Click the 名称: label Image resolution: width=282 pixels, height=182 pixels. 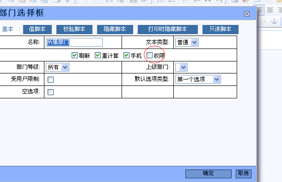34,42
